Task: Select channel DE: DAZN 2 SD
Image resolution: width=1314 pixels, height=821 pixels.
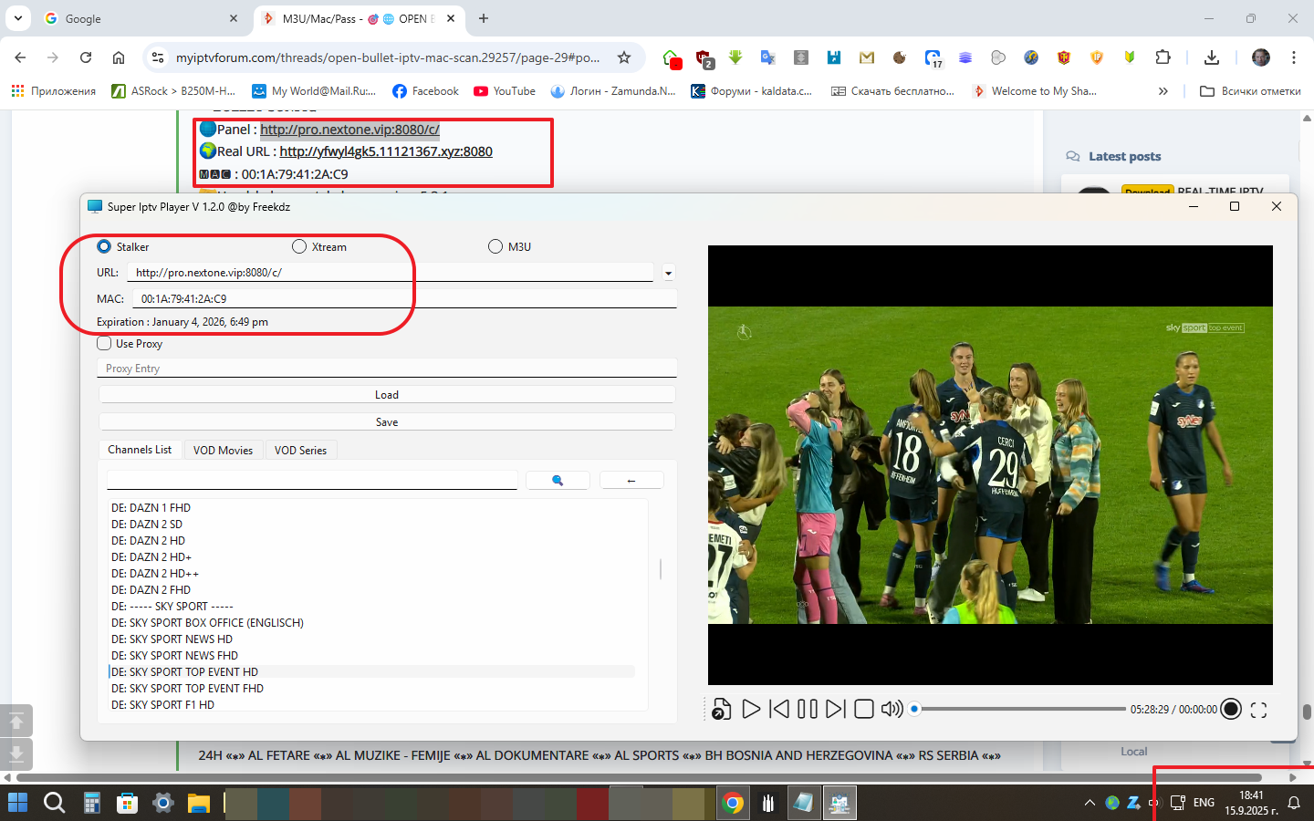Action: 147,525
